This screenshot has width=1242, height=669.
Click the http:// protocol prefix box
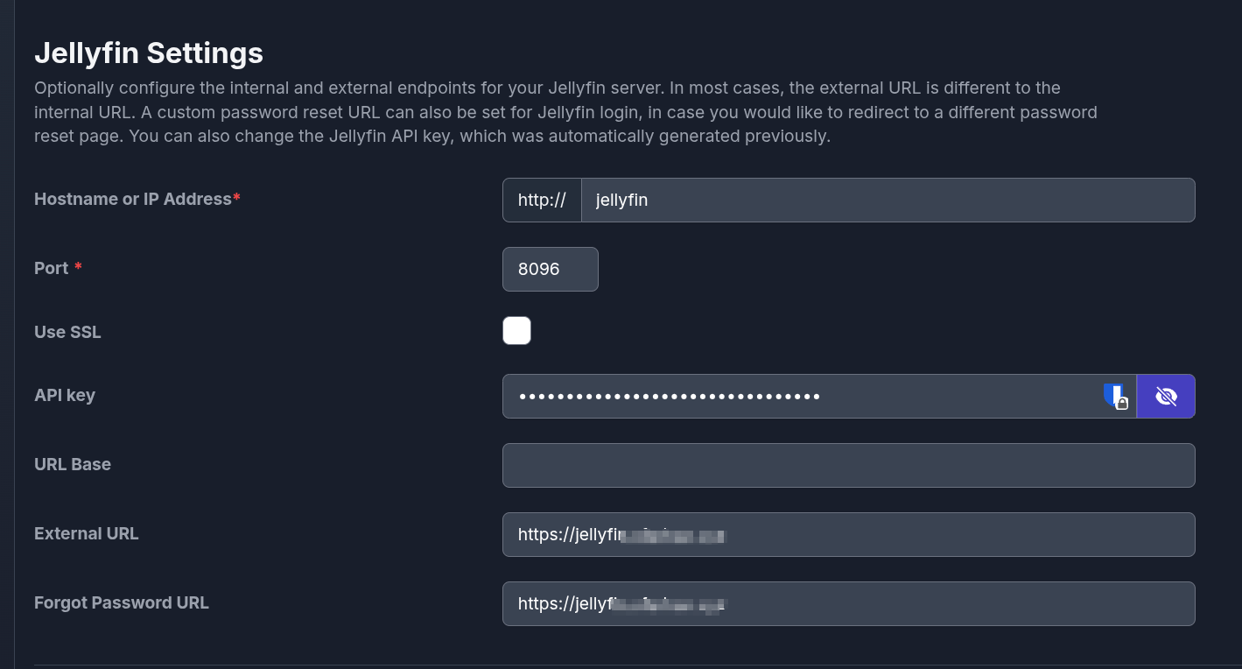click(542, 201)
